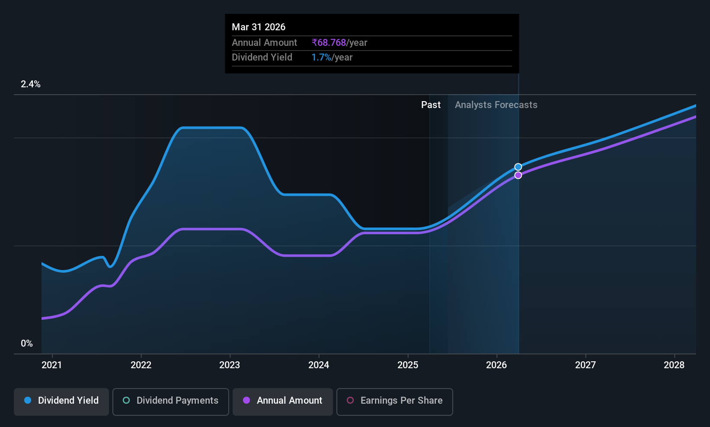Toggle the Dividend Yield legend button
The image size is (710, 427).
click(61, 402)
